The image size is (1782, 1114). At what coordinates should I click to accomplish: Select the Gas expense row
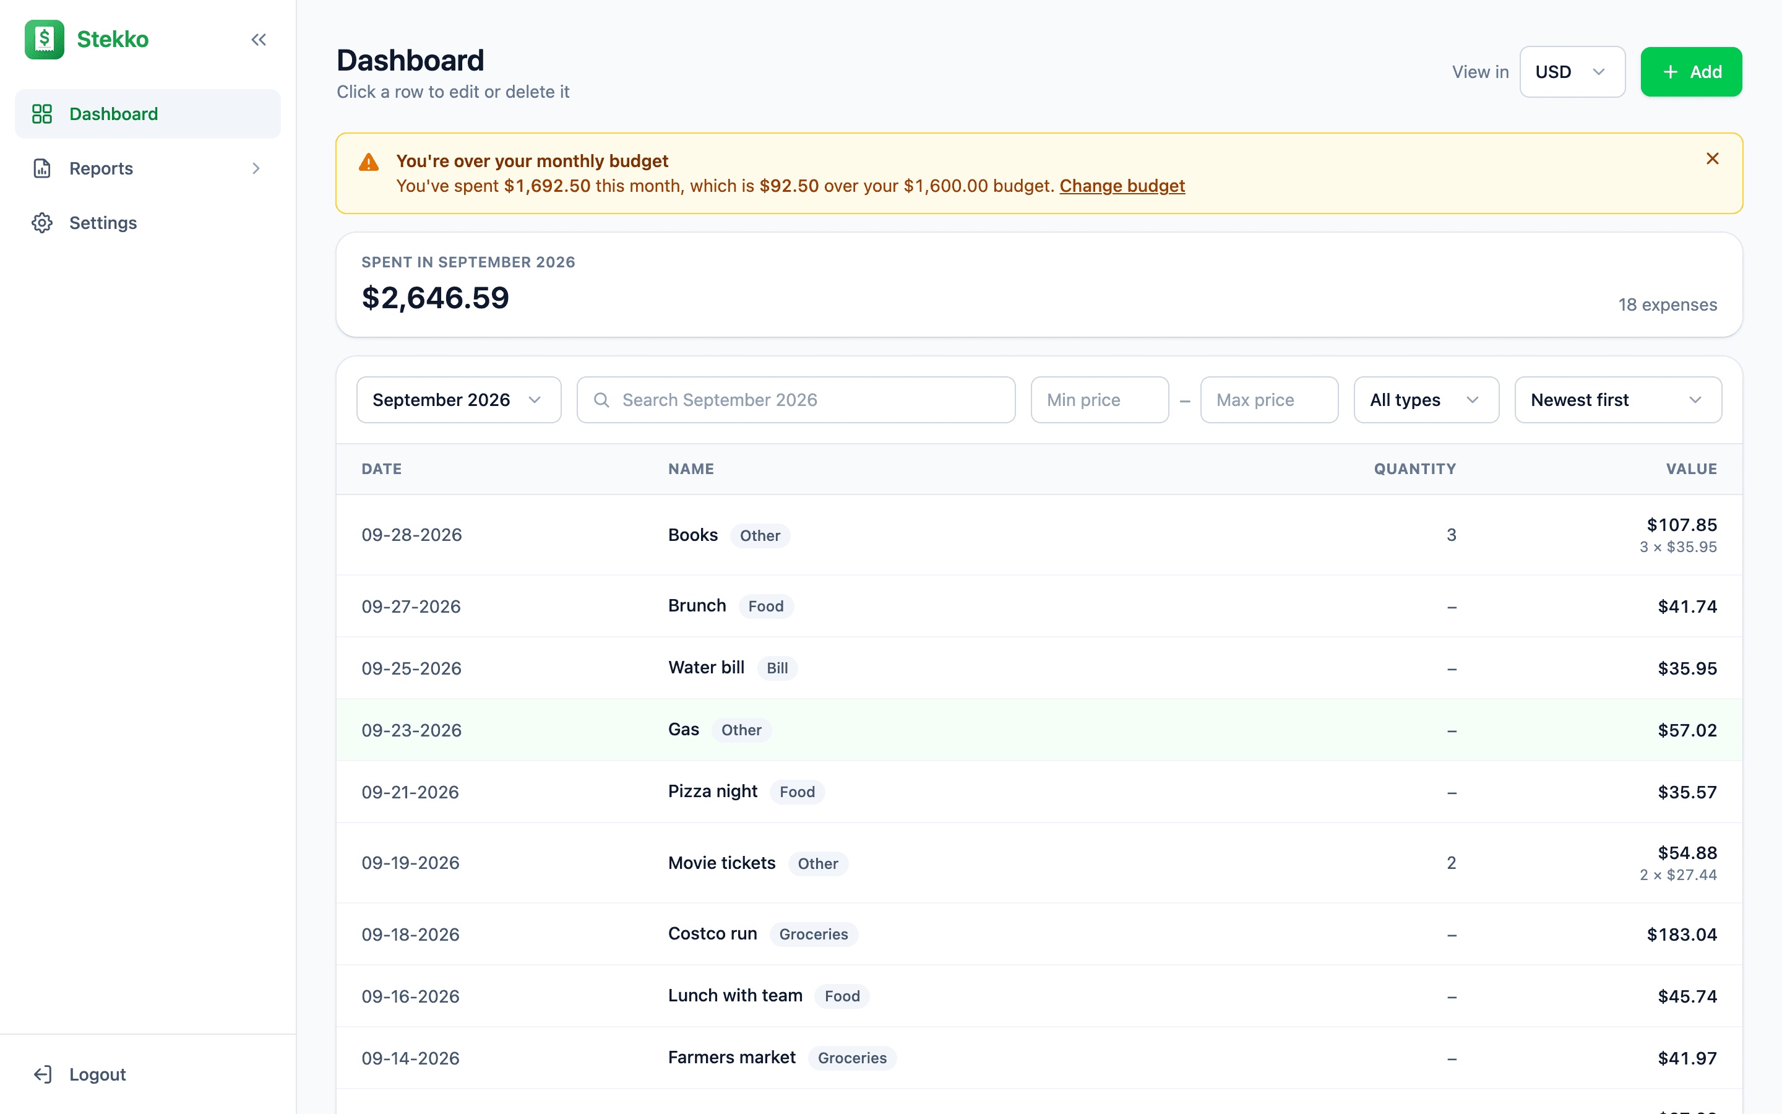click(1039, 730)
